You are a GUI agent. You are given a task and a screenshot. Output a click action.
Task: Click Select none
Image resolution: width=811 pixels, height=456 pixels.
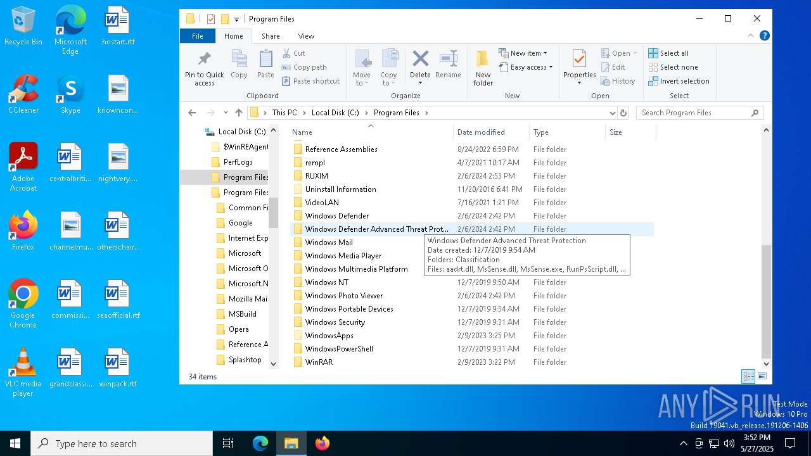pyautogui.click(x=673, y=67)
